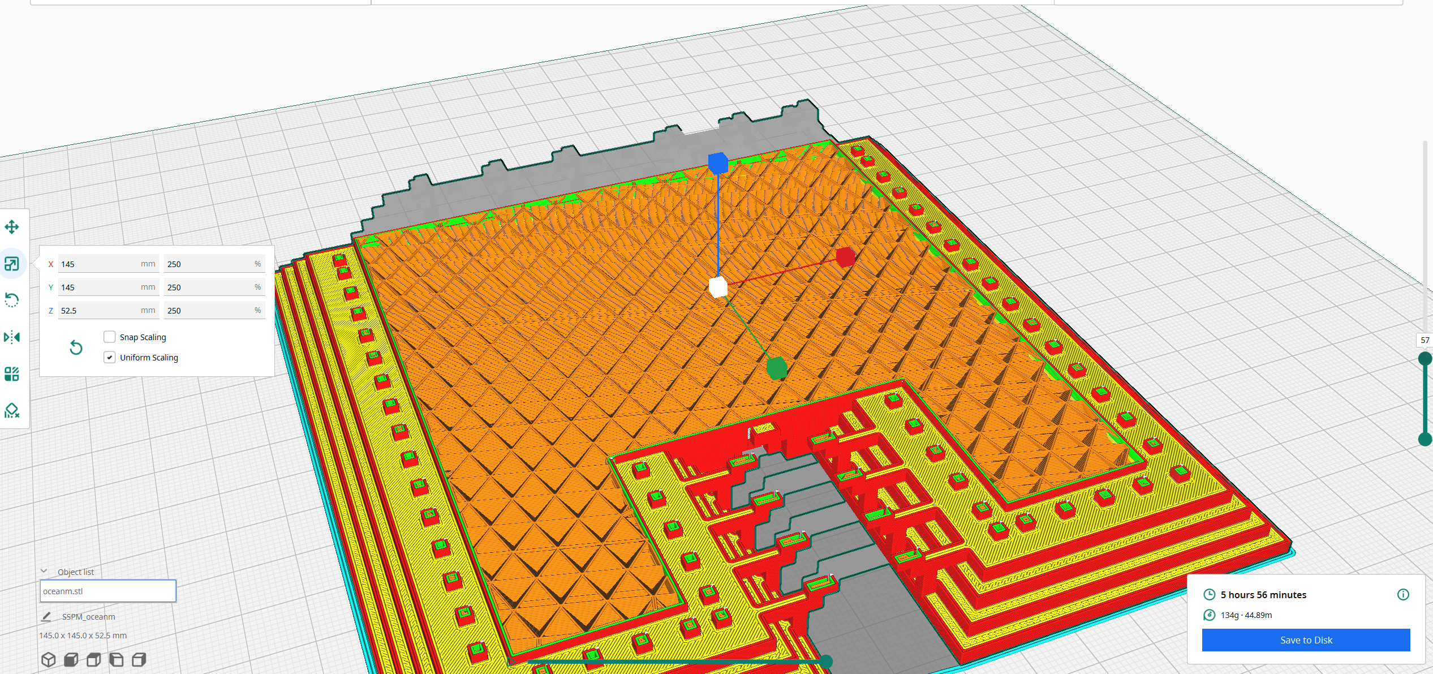
Task: Select oceanm.stl in the object list
Action: point(108,591)
